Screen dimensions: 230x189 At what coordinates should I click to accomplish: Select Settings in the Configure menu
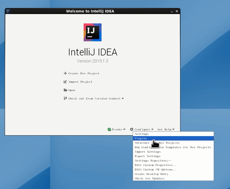click(173, 134)
